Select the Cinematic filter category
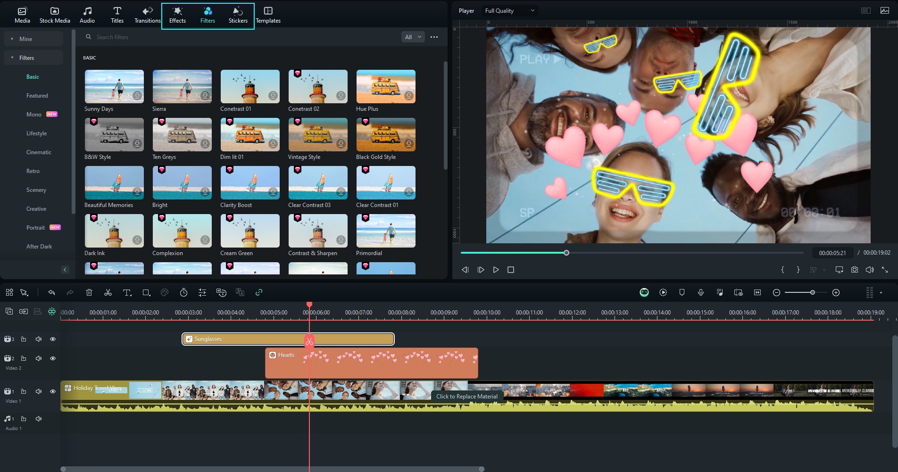The width and height of the screenshot is (898, 472). (x=39, y=152)
